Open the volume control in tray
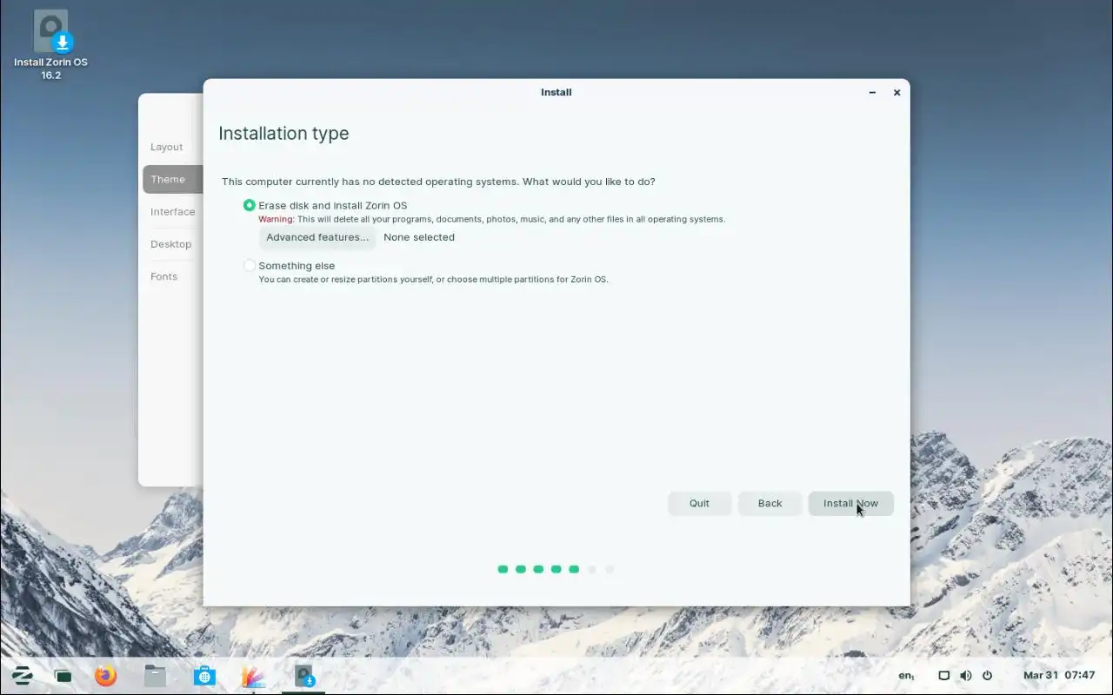1113x695 pixels. pos(965,676)
